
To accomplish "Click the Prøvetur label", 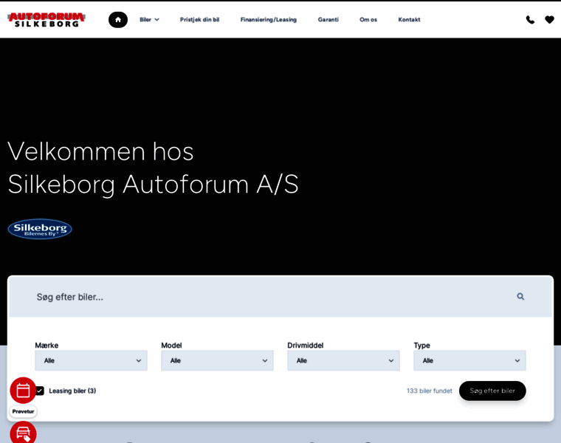I will click(24, 411).
